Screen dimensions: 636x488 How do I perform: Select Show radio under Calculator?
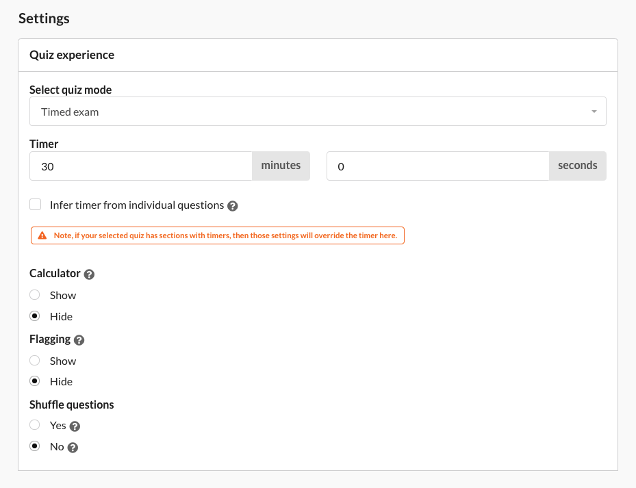pyautogui.click(x=35, y=294)
